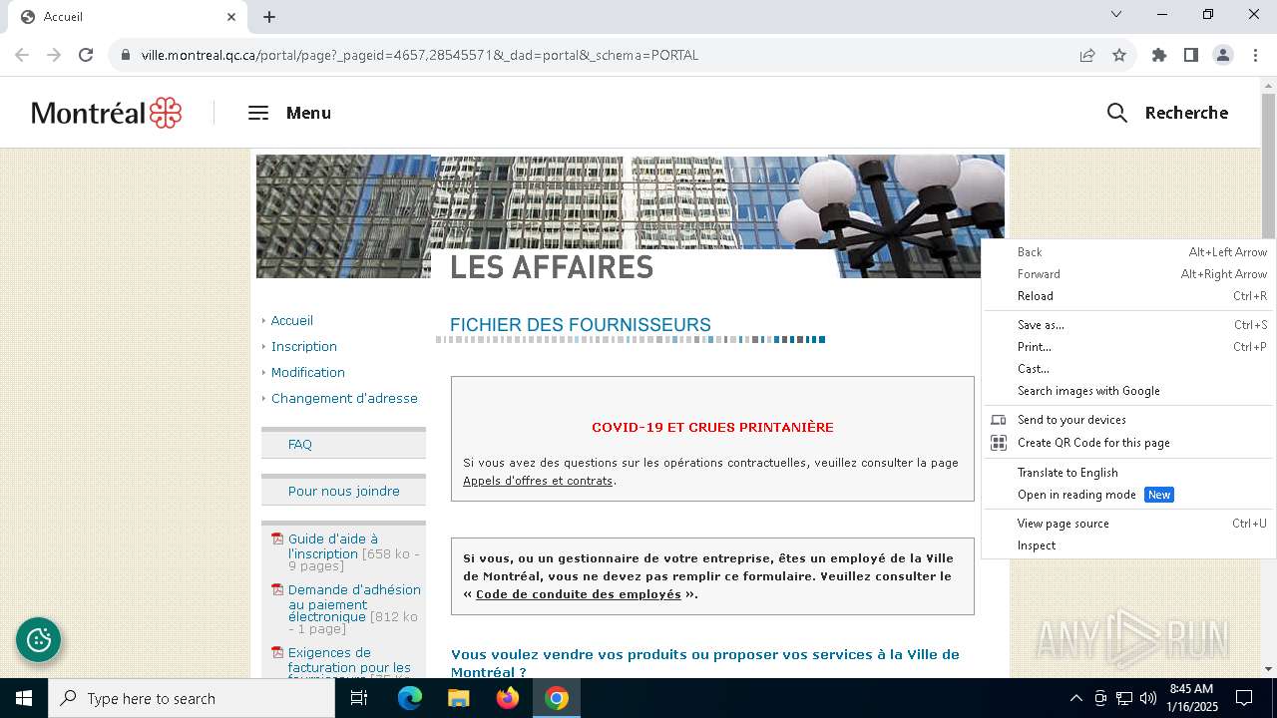Follow the Appels d'offres et contrats link
This screenshot has width=1277, height=718.
tap(538, 481)
